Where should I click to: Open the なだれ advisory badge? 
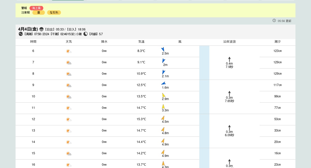click(54, 12)
